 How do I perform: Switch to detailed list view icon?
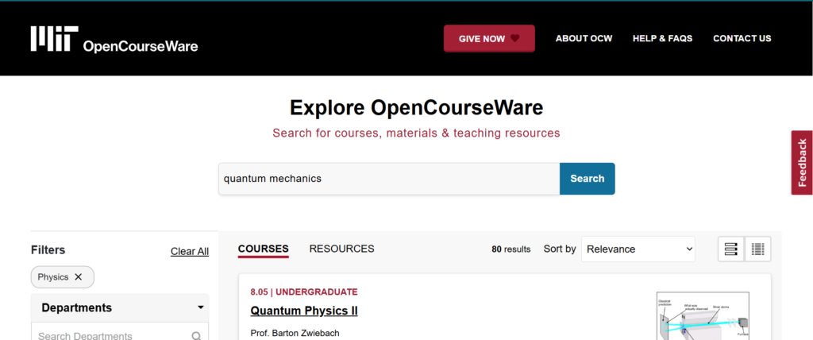click(x=731, y=249)
